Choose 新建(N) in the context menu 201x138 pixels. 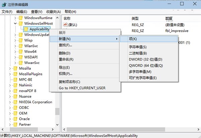[85, 39]
